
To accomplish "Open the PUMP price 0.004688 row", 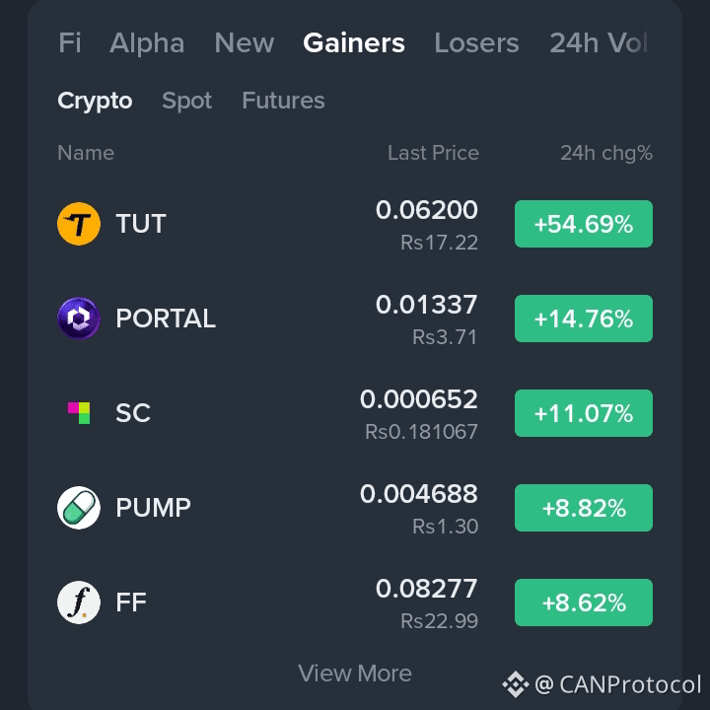I will [x=355, y=508].
